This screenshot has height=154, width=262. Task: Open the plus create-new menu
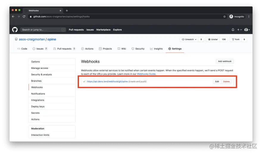pos(239,30)
